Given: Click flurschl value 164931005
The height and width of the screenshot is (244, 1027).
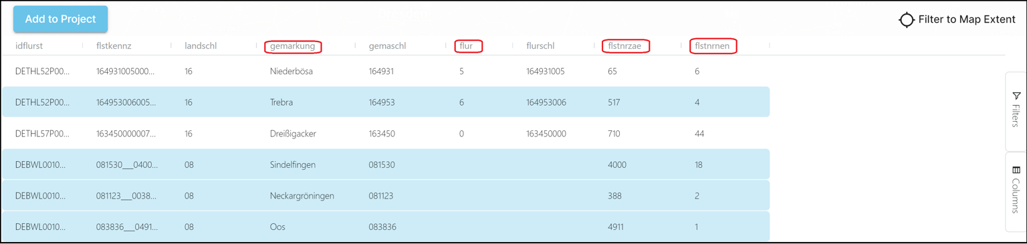Looking at the screenshot, I should [x=546, y=72].
